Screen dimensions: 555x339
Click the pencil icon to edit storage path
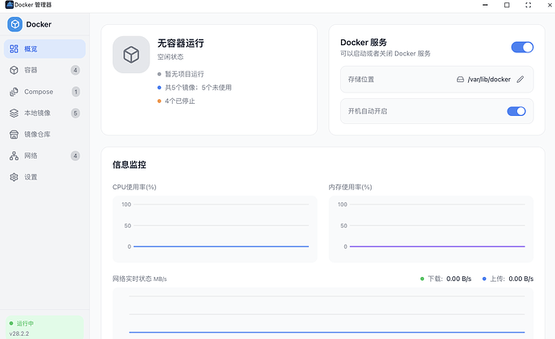520,79
